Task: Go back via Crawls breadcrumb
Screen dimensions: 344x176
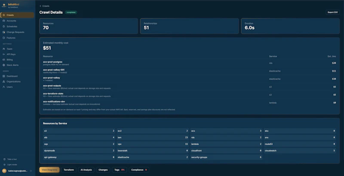Action: coord(46,6)
